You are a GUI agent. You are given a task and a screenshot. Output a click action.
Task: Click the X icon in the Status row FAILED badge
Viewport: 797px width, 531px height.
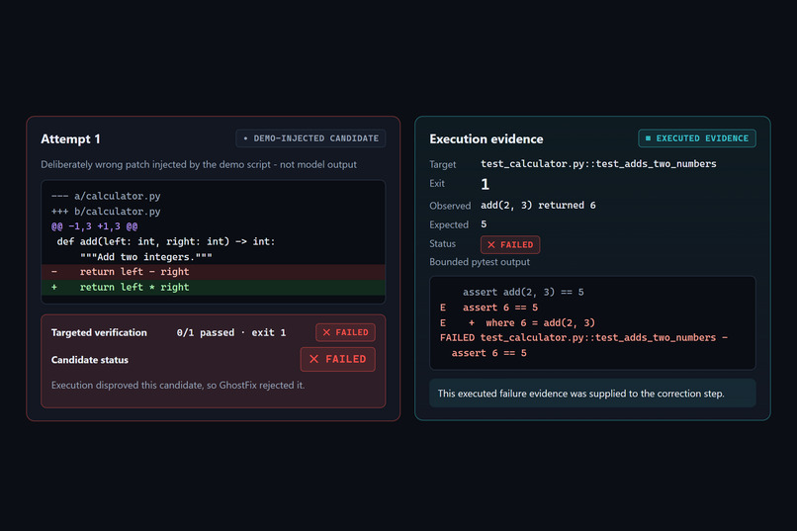coord(491,244)
